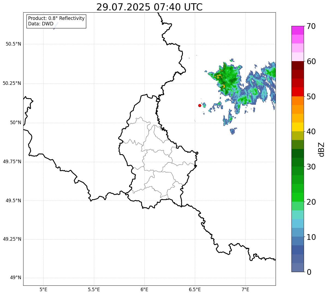328x295 pixels.
Task: Select the bright green swatch just above 20 dBZ
Action: tap(297, 197)
